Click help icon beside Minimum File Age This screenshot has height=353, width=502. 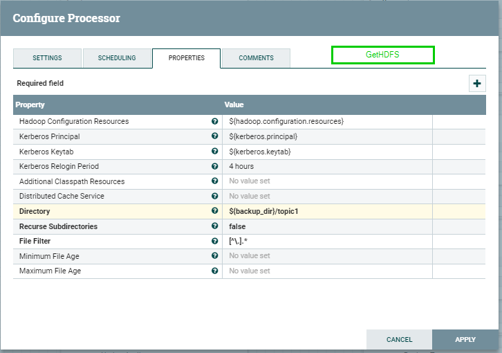tap(214, 256)
